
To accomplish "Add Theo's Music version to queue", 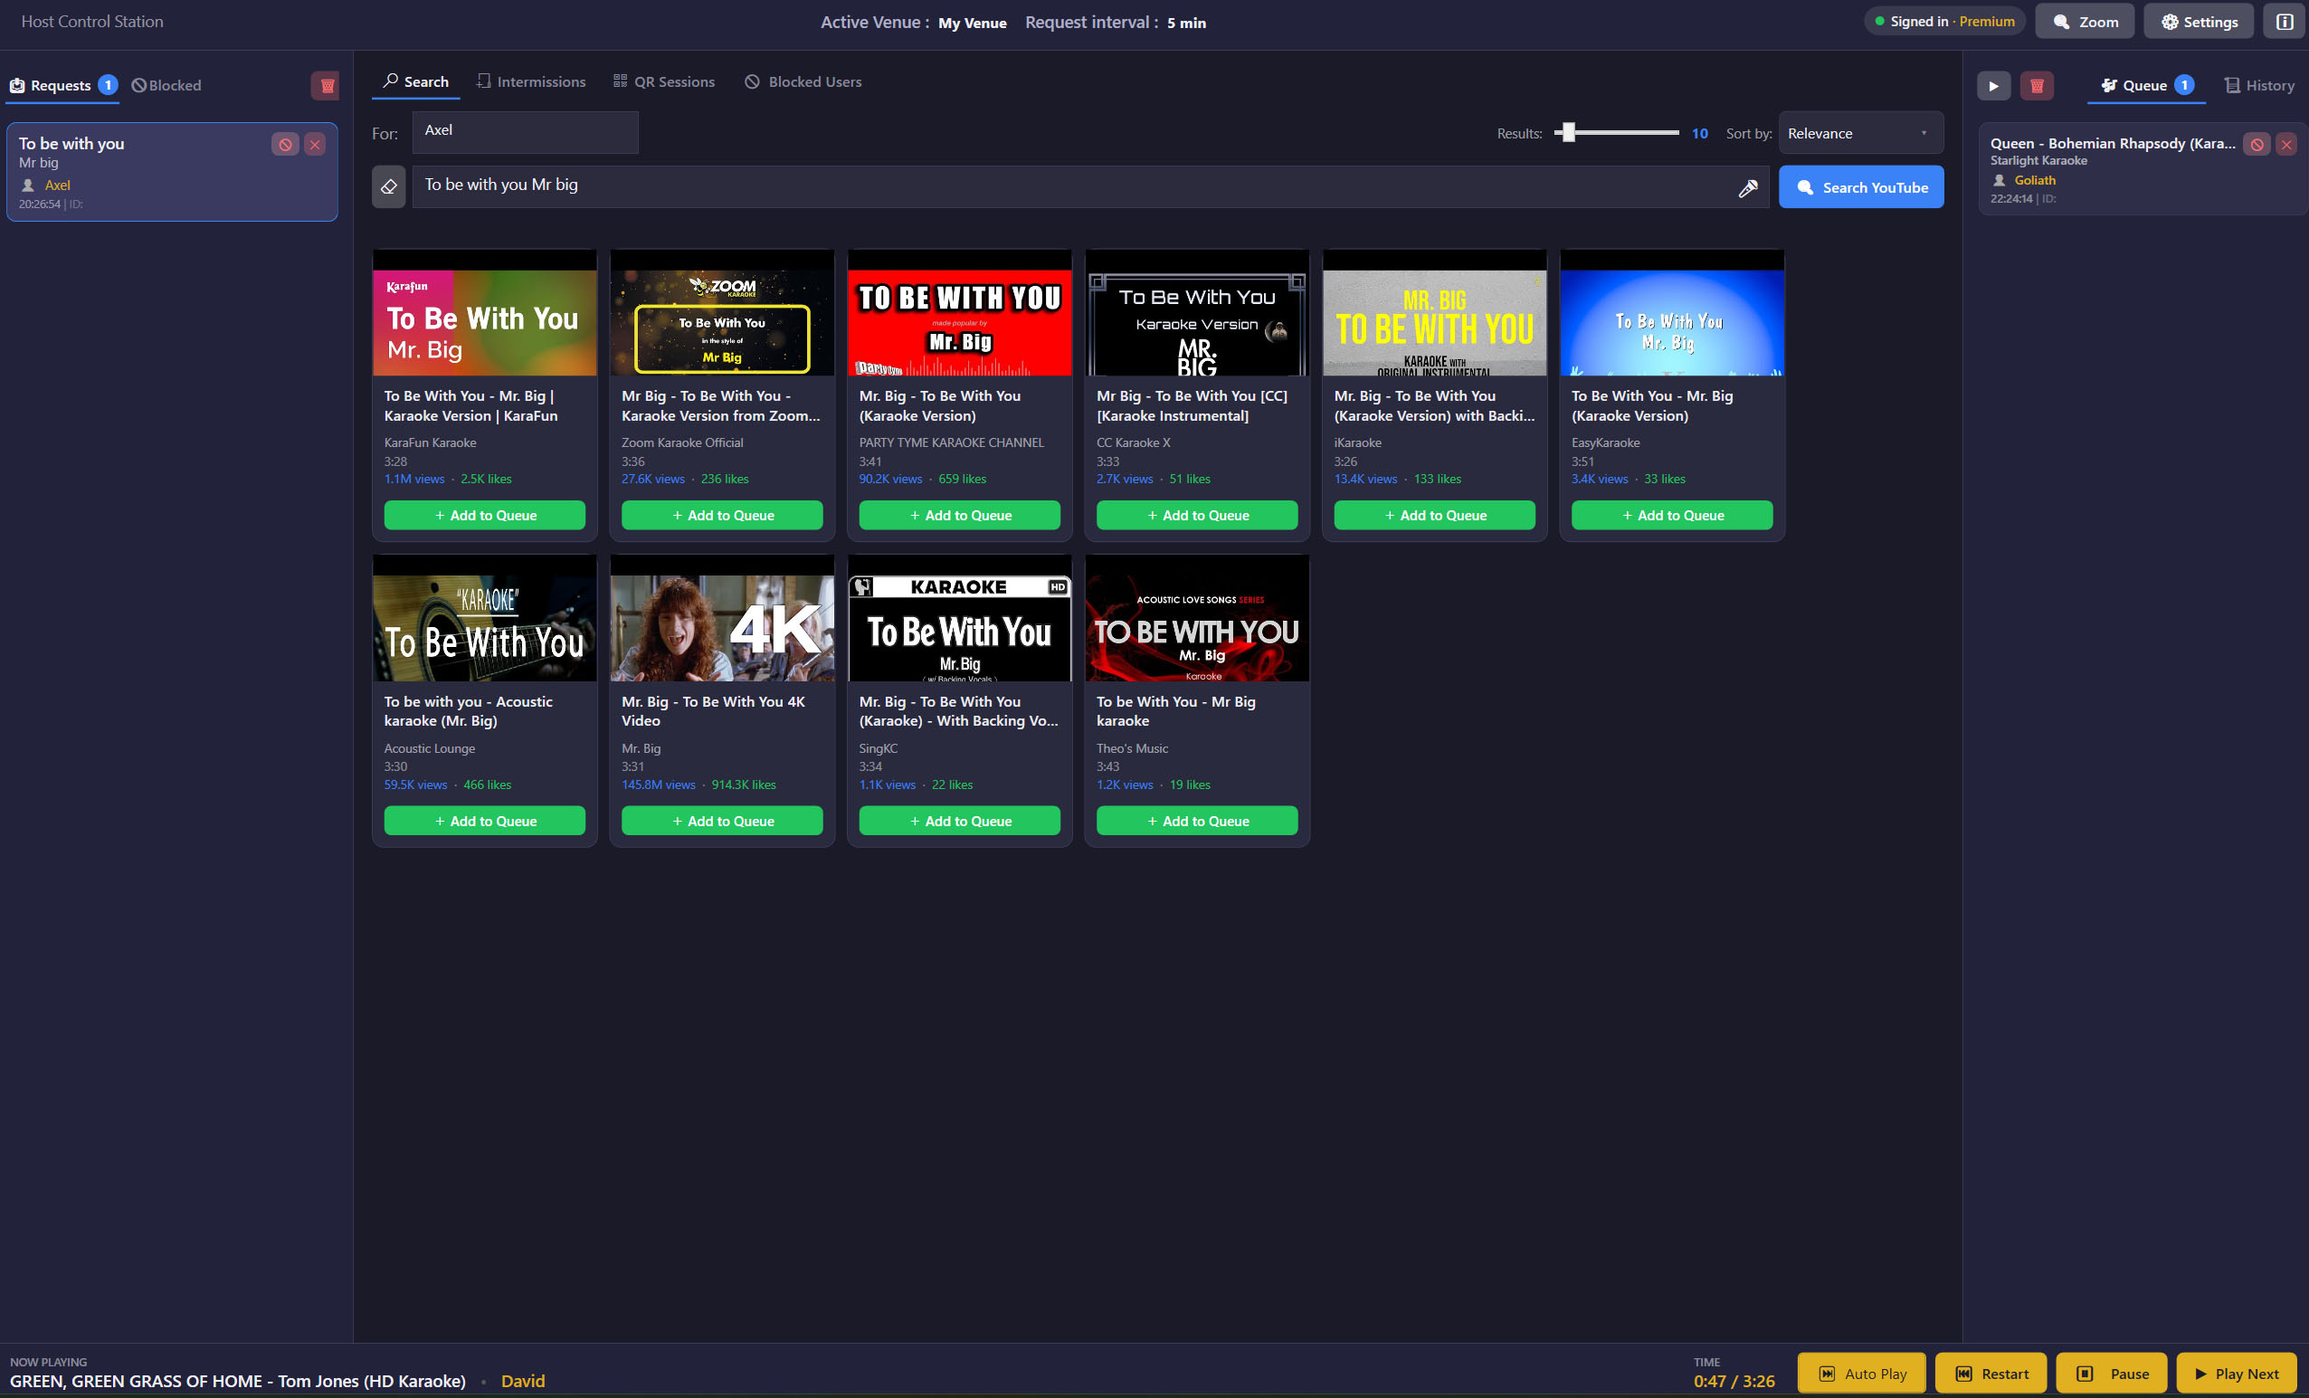I will click(x=1198, y=821).
